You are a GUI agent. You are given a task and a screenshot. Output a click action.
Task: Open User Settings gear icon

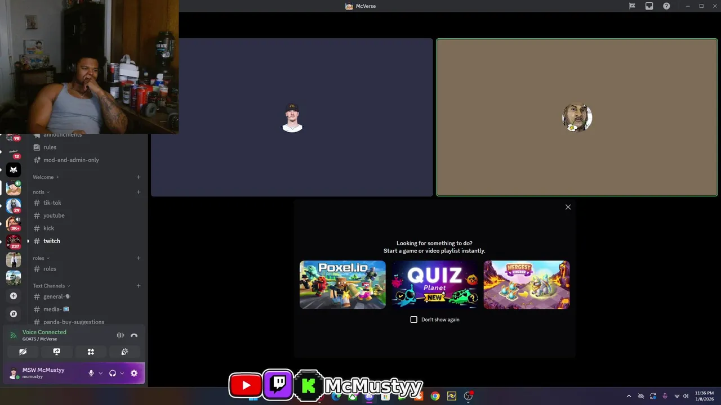[134, 373]
